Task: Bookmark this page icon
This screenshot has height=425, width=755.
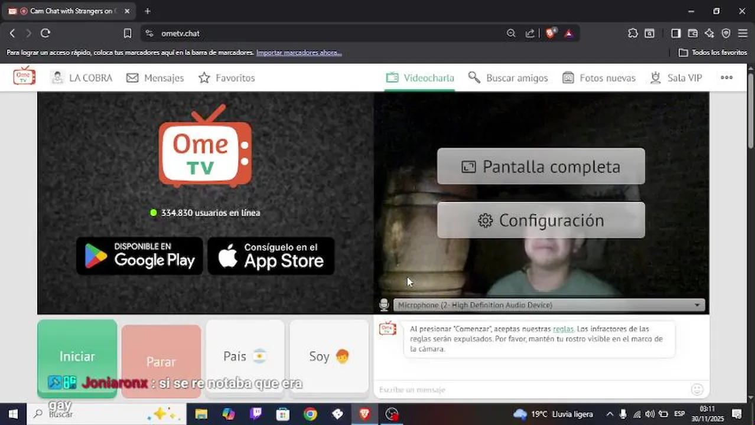Action: (128, 34)
